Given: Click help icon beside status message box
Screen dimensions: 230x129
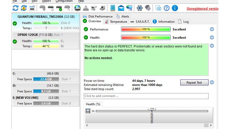Looking at the screenshot, I should pos(212,46).
